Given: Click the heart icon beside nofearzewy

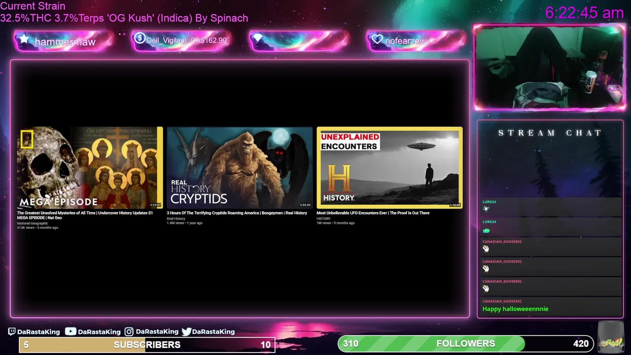Looking at the screenshot, I should (x=377, y=39).
